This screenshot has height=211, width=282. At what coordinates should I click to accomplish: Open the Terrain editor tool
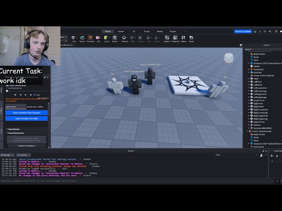(x=82, y=37)
